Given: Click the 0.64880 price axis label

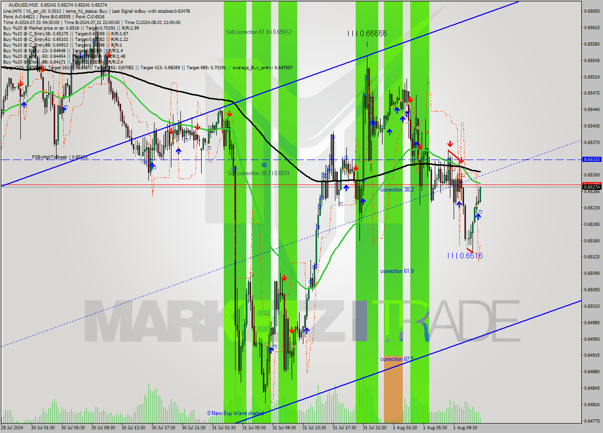Looking at the screenshot, I should 592,371.
